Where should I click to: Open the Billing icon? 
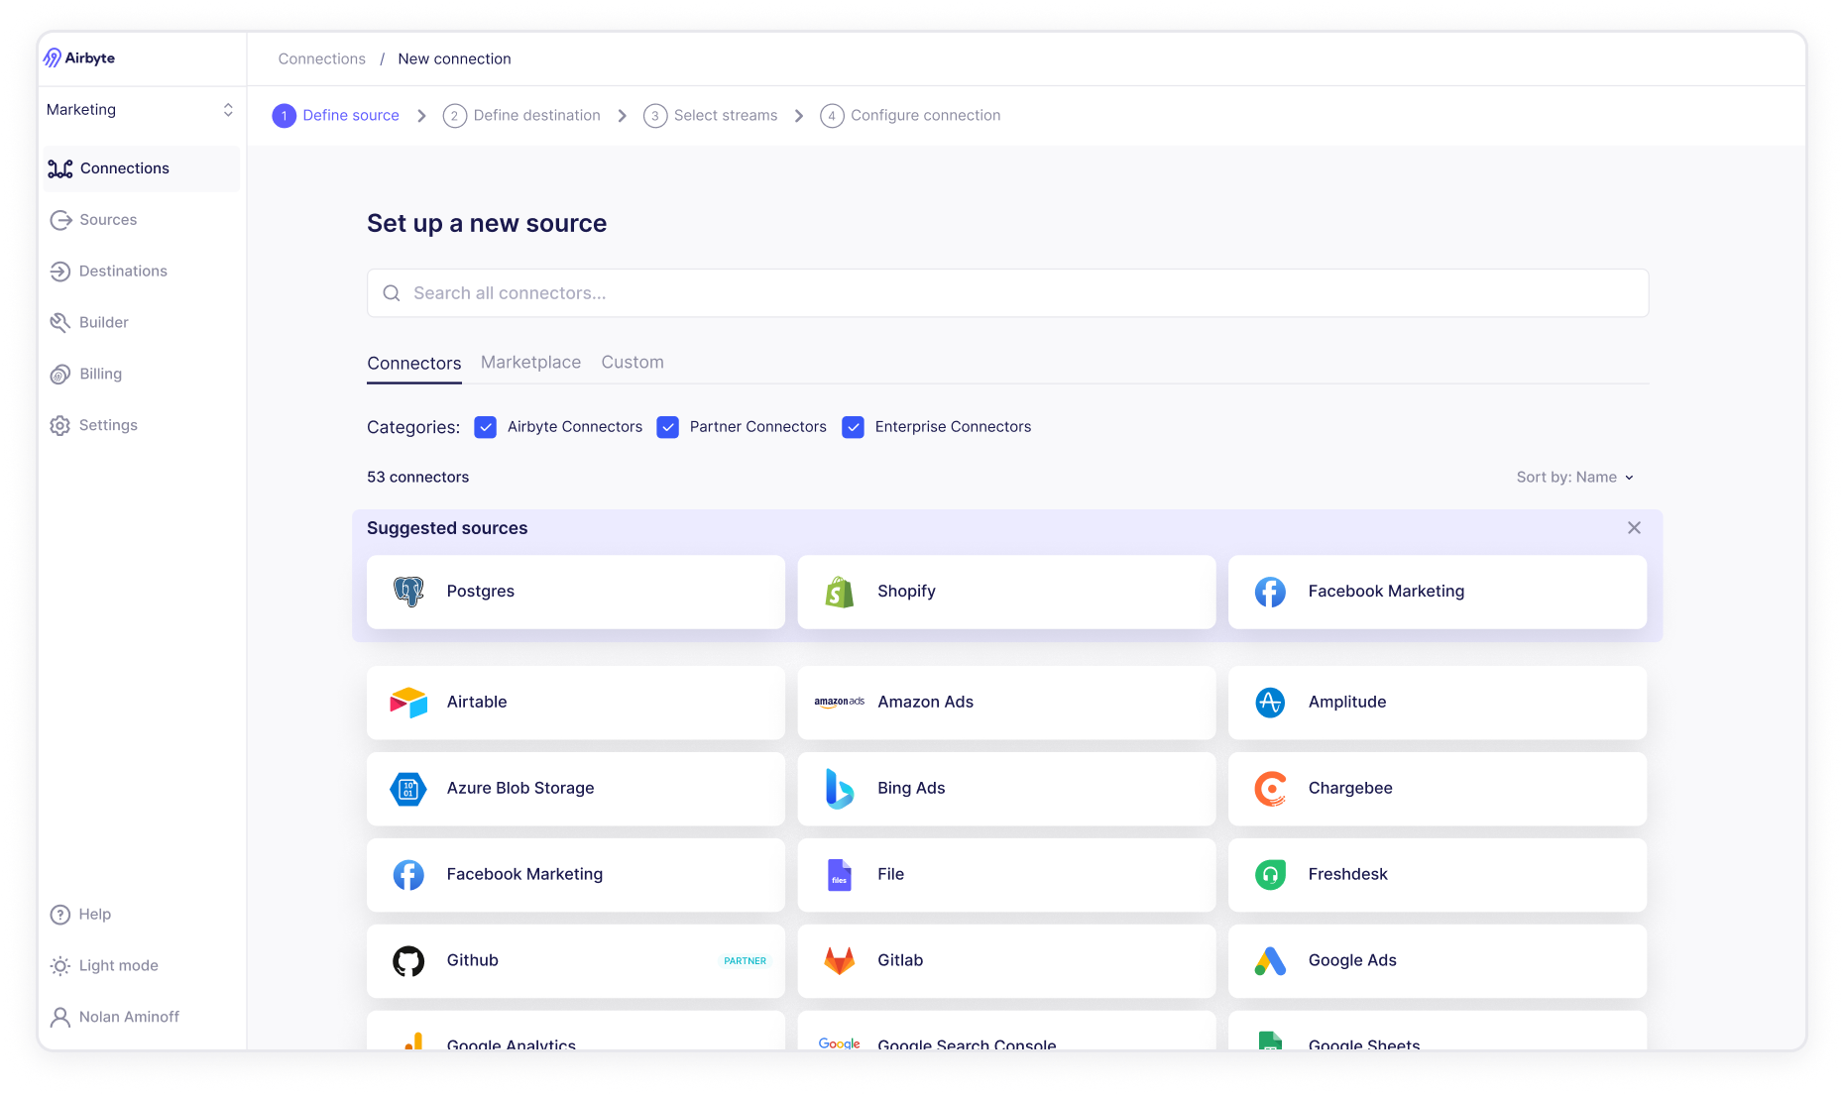(60, 375)
